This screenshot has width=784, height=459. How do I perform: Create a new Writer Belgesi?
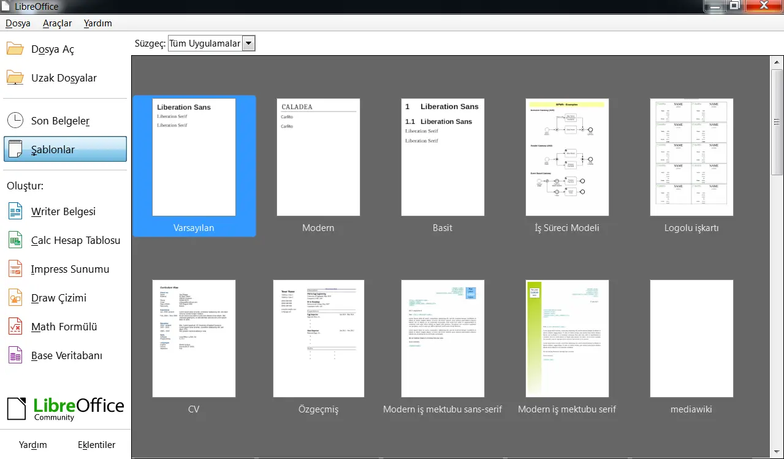65,211
